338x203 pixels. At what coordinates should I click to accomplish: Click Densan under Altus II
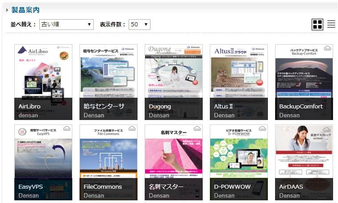coord(224,115)
